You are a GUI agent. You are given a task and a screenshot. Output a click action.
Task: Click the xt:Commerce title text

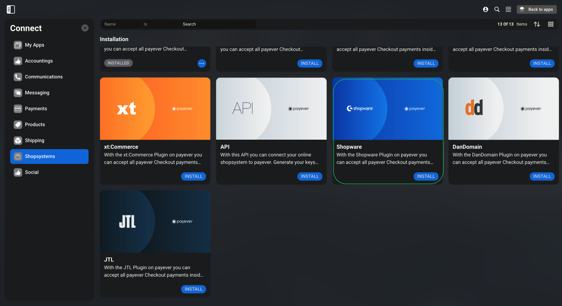pos(121,147)
